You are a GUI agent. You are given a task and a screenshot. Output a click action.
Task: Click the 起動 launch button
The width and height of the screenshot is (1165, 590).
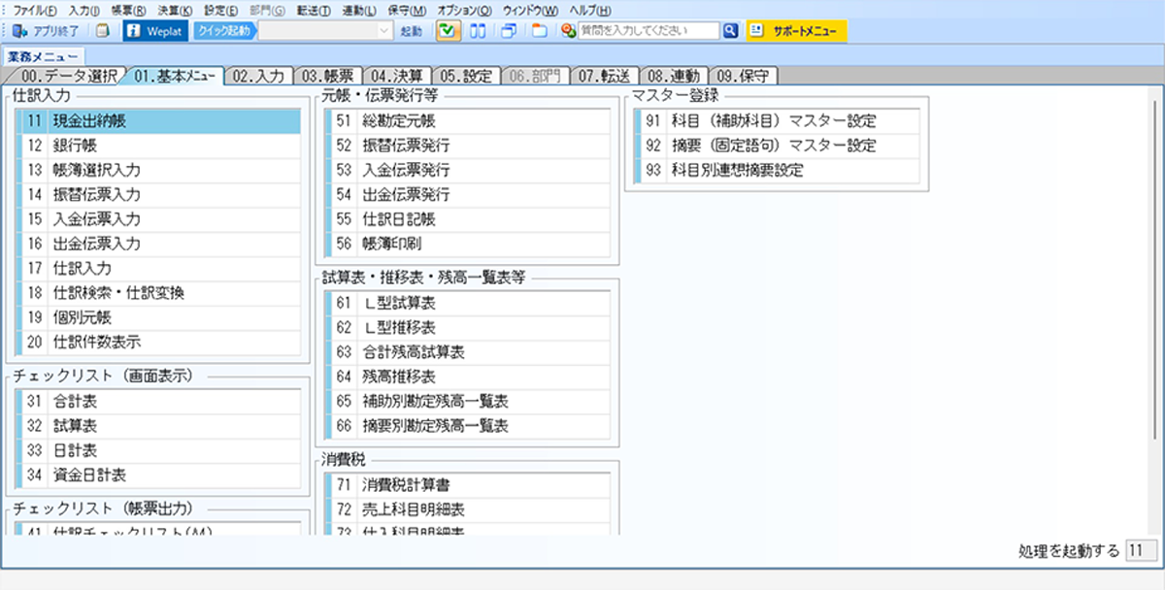pyautogui.click(x=412, y=31)
